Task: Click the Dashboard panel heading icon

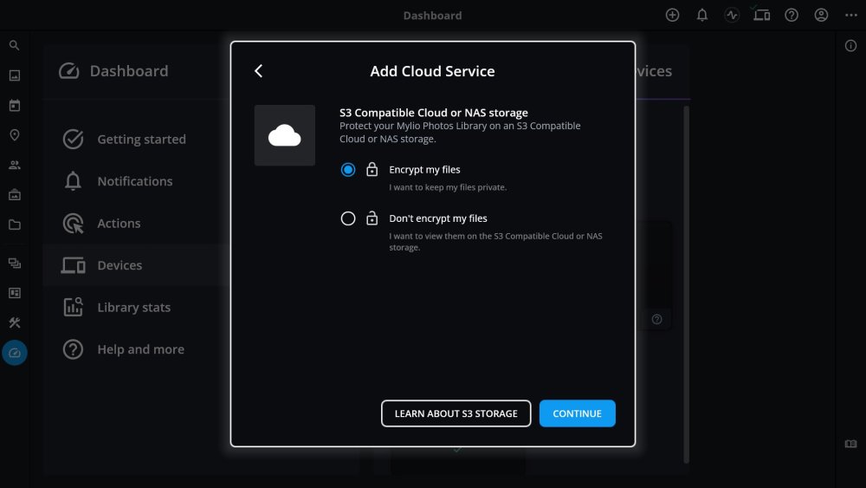Action: 69,71
